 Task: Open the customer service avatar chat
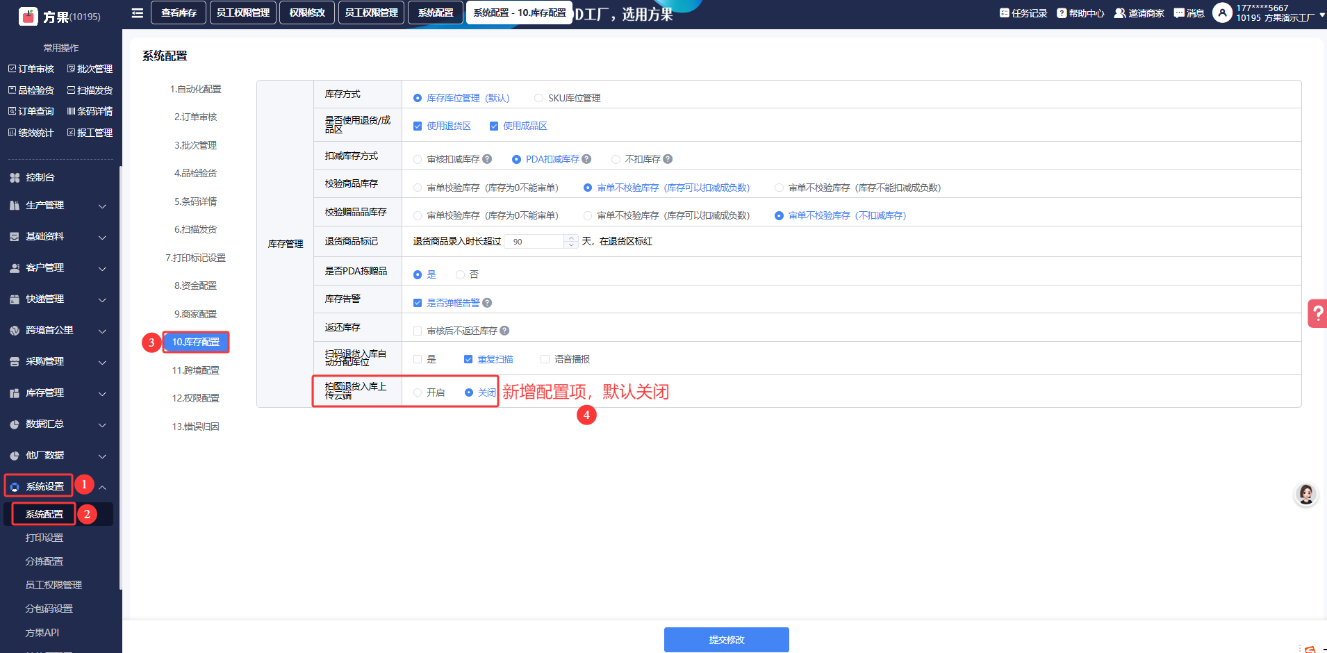[1306, 494]
